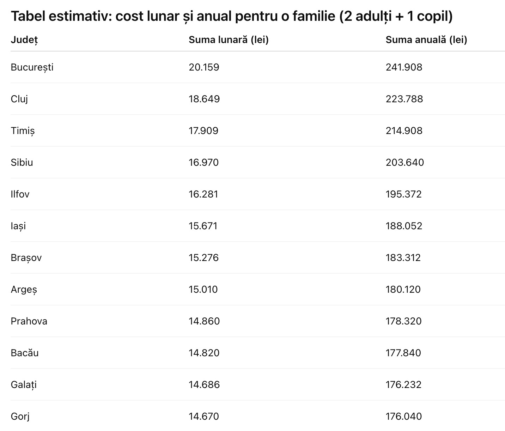Select the Prahova county cell

coord(29,321)
